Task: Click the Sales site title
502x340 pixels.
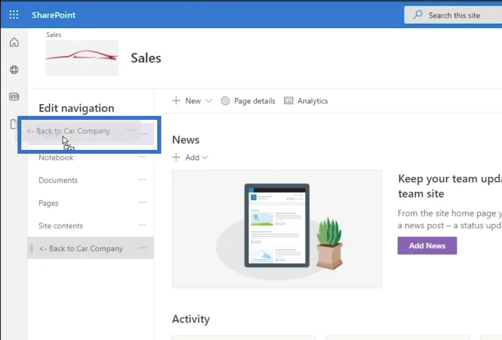Action: pyautogui.click(x=146, y=58)
